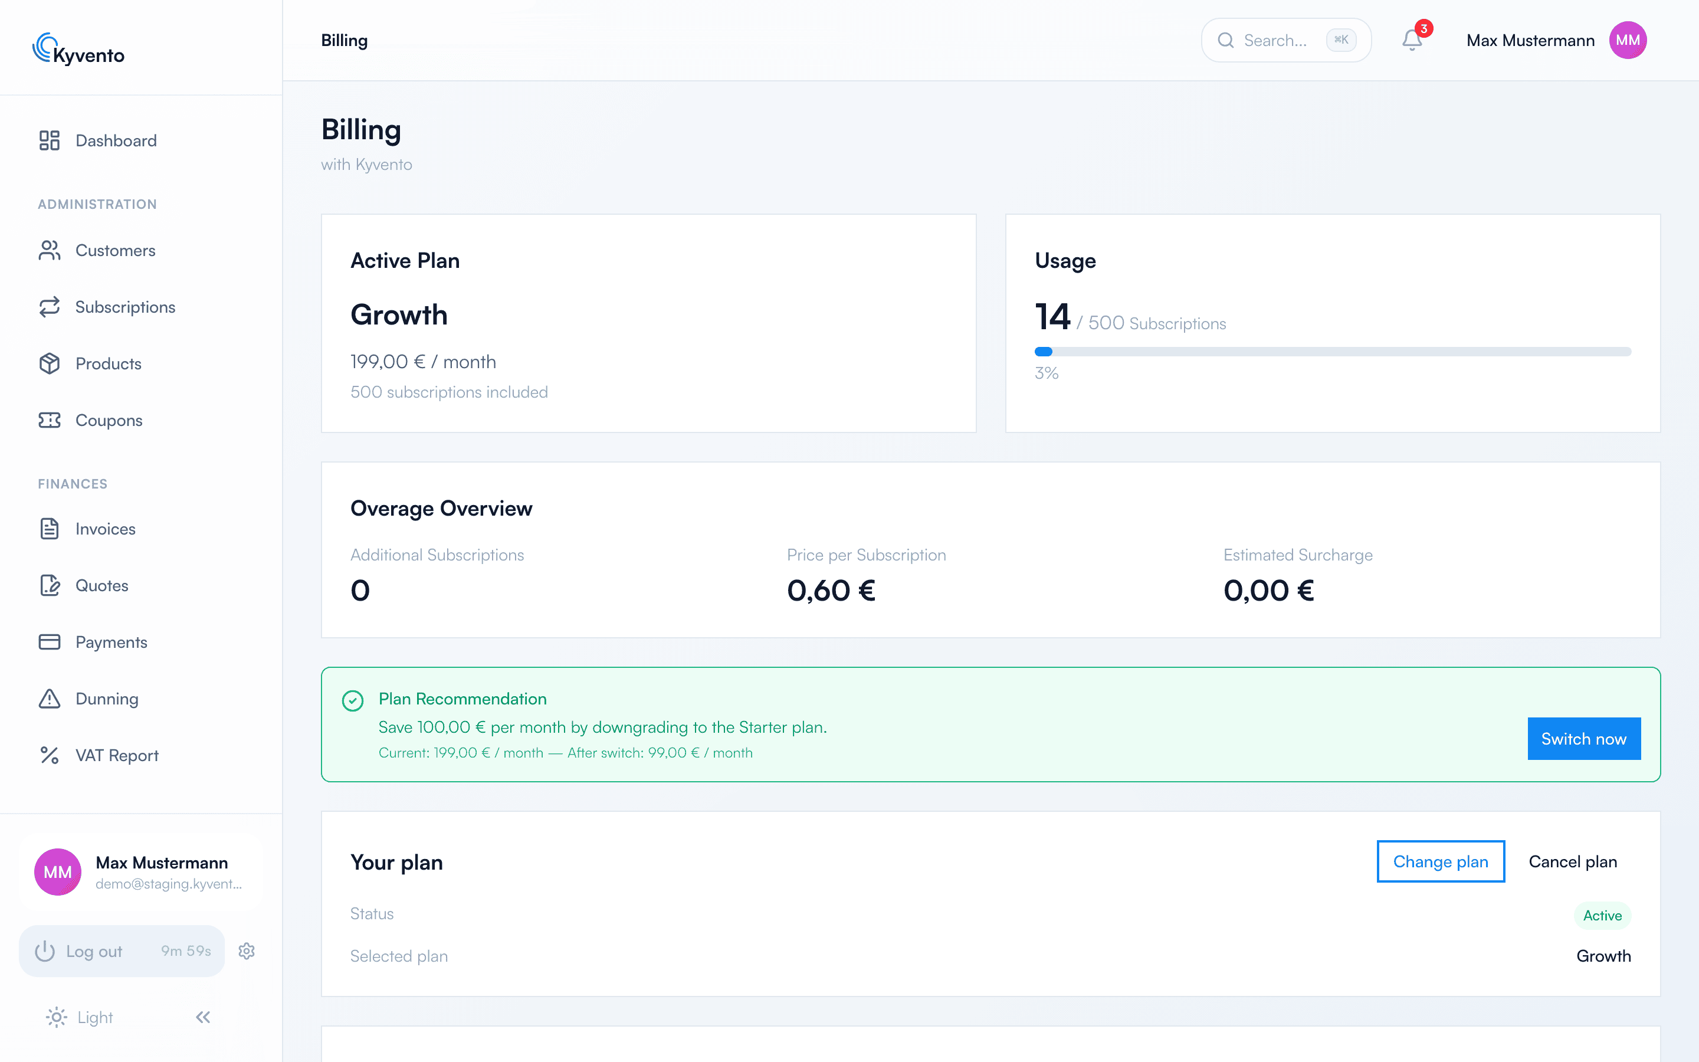Open Dunning menu item
The height and width of the screenshot is (1062, 1699).
(107, 699)
